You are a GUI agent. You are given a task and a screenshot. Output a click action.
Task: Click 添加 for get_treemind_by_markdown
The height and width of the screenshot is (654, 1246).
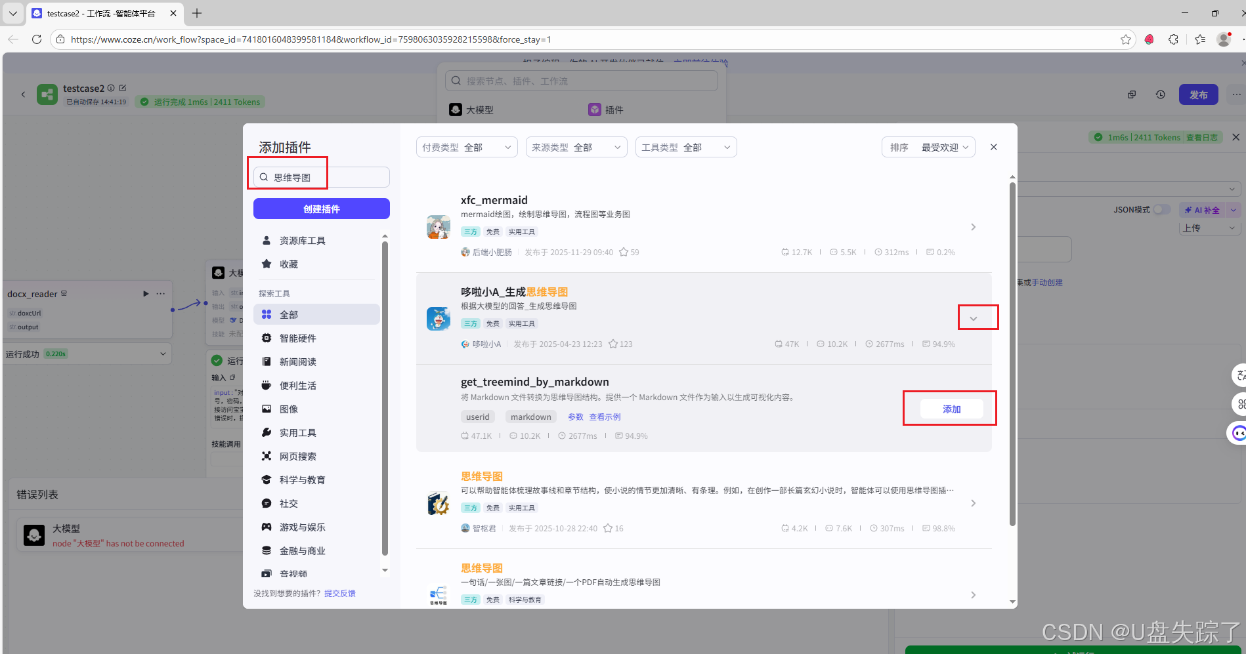coord(951,409)
